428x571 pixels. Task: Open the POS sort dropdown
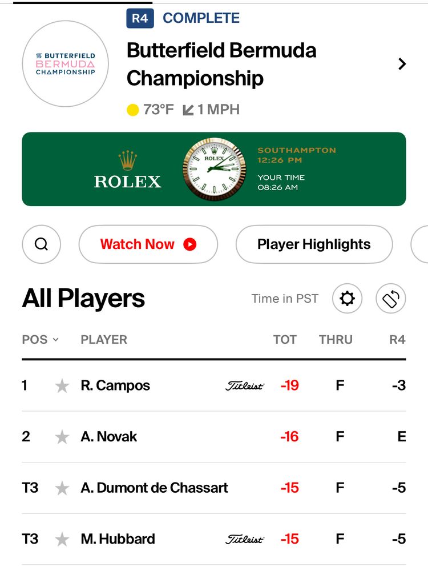(40, 340)
